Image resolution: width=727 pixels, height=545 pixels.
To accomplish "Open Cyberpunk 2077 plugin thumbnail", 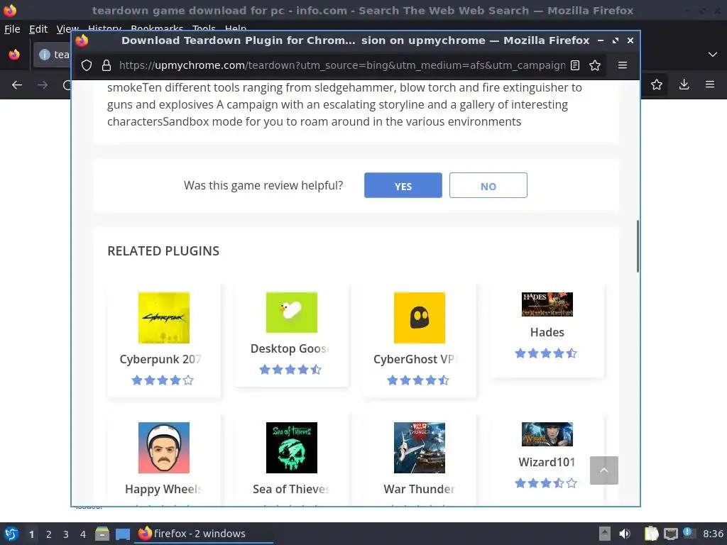I will [164, 318].
